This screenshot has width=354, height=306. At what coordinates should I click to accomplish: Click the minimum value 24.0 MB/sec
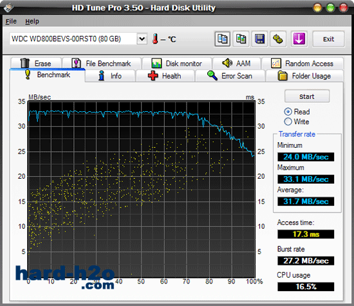[306, 157]
